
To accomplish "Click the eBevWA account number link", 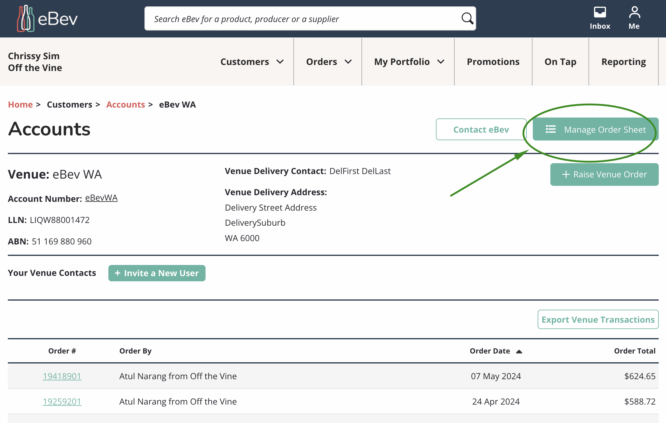I will tap(101, 198).
